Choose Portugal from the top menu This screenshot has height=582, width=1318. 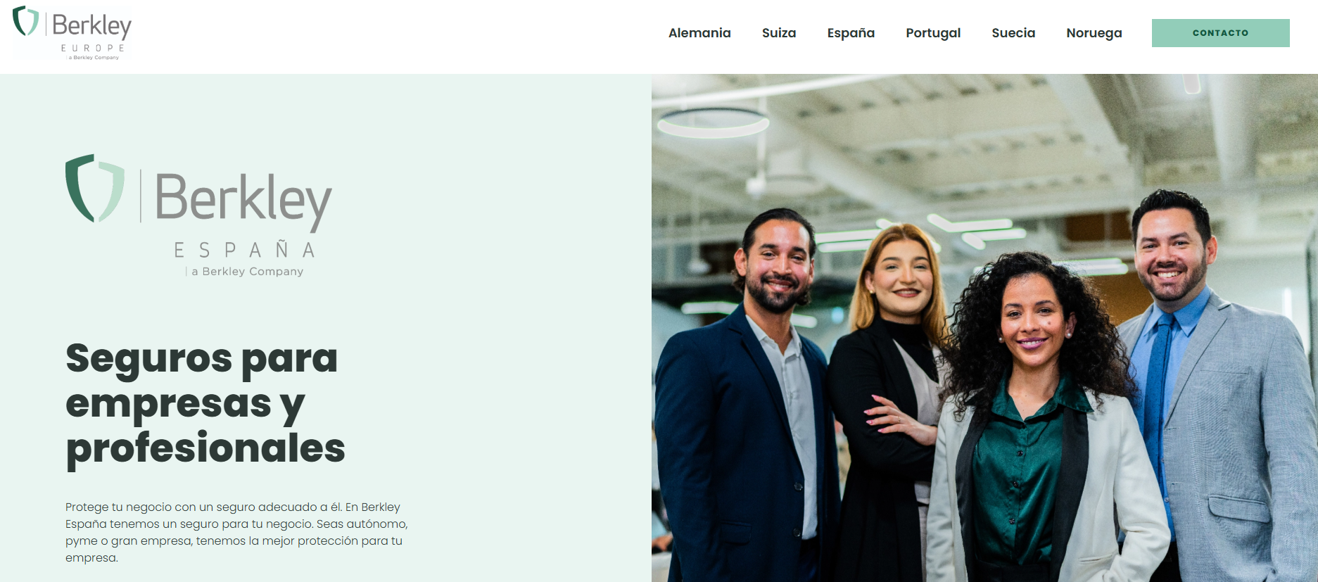(932, 33)
